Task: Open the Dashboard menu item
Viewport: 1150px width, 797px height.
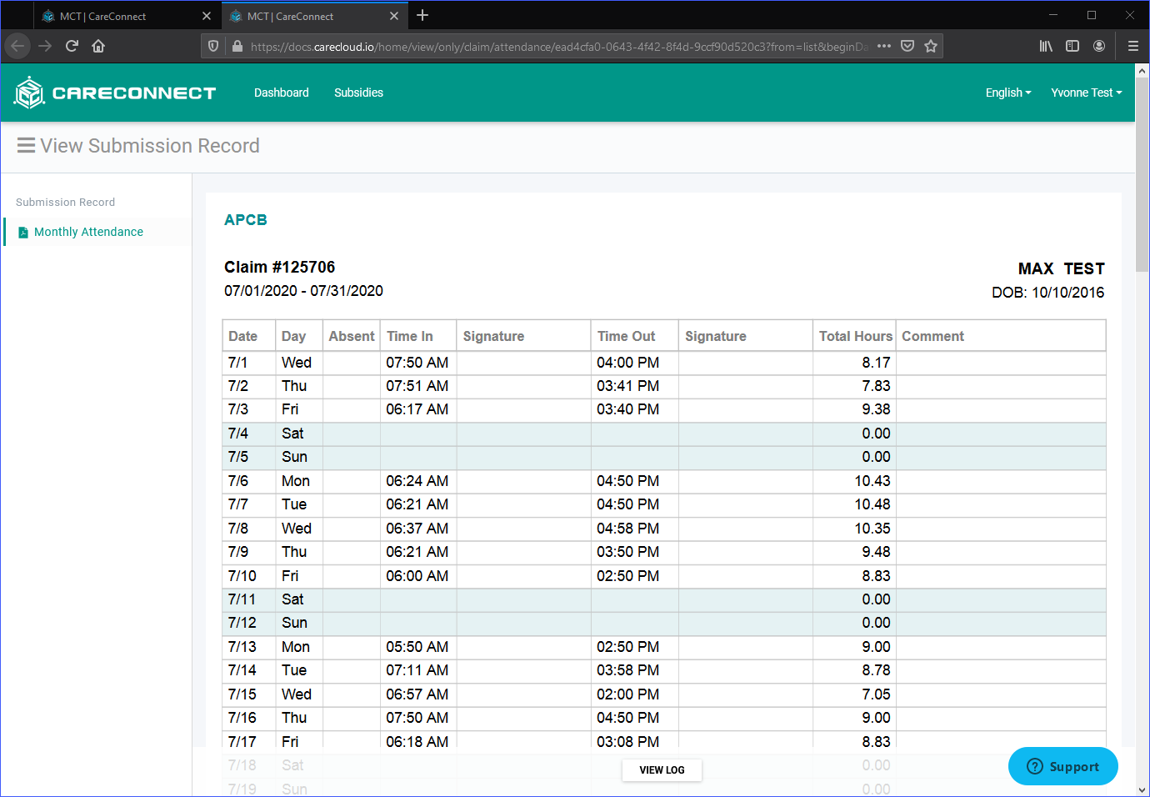Action: (282, 93)
